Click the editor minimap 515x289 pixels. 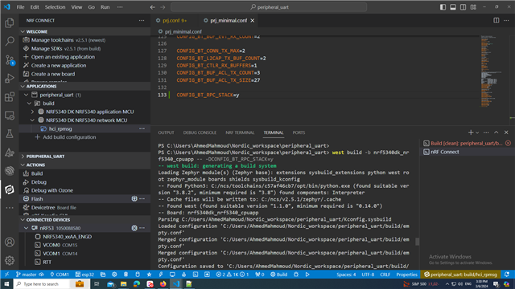[x=491, y=71]
